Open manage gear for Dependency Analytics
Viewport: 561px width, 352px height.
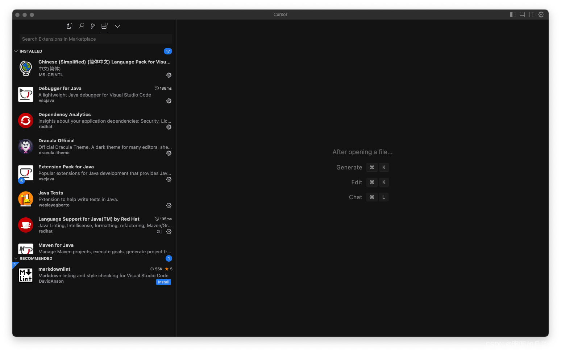point(169,127)
